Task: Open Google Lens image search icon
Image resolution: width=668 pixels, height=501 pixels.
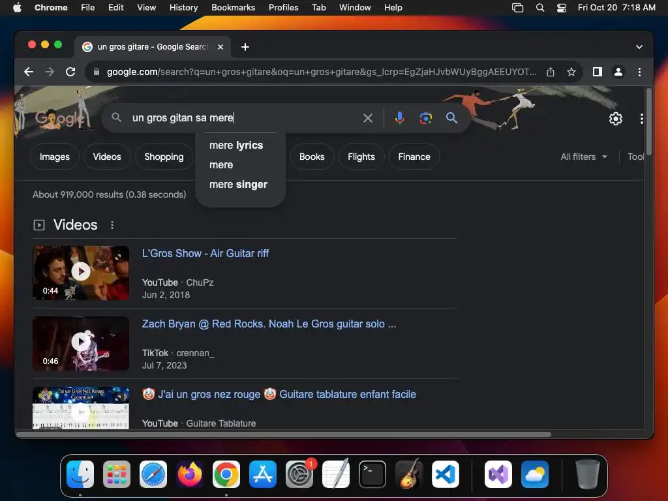Action: (x=425, y=118)
